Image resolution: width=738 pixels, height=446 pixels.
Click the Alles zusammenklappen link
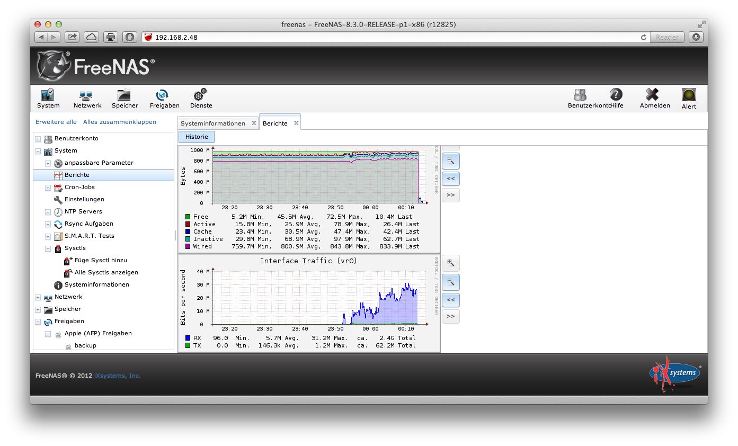119,122
